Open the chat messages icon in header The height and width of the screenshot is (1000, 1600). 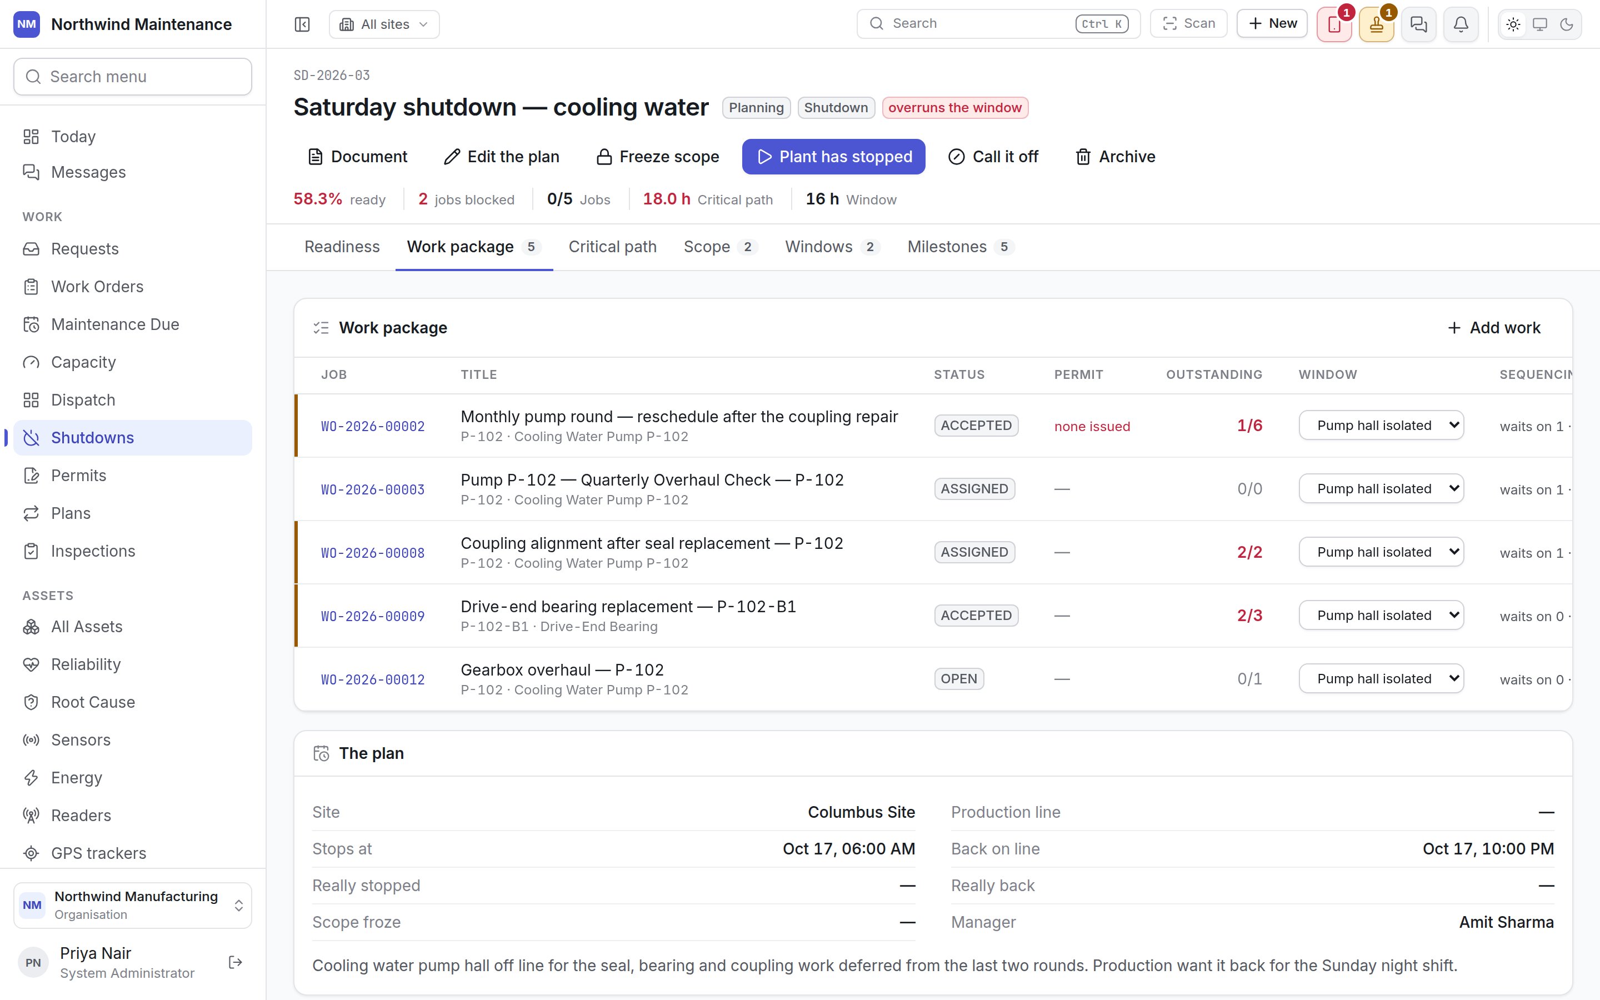pyautogui.click(x=1419, y=24)
